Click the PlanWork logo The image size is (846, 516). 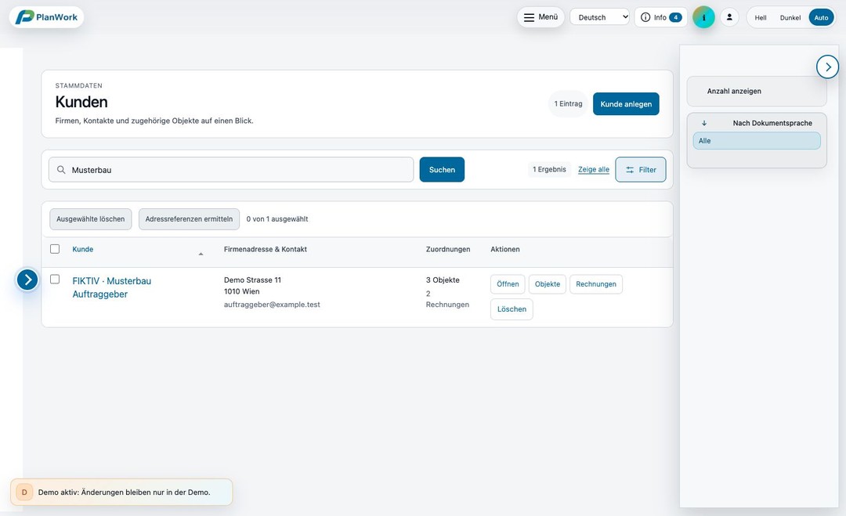click(x=46, y=17)
